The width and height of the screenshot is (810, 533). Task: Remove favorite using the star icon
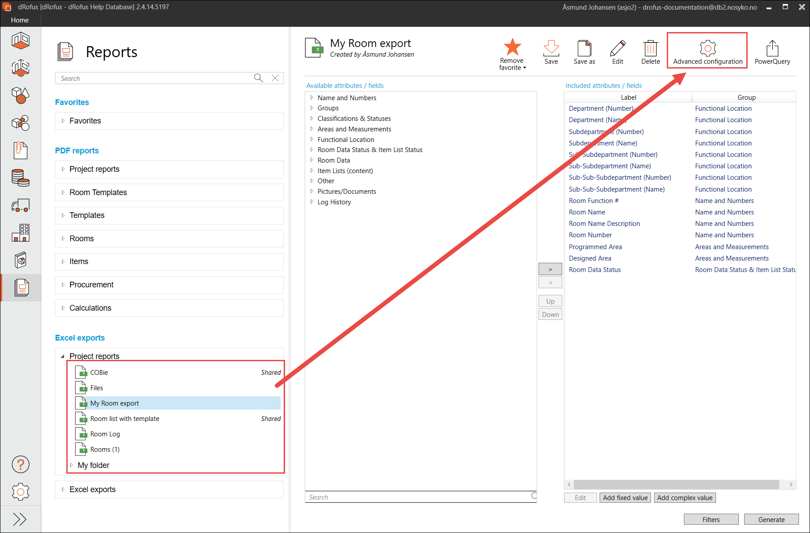(x=512, y=47)
